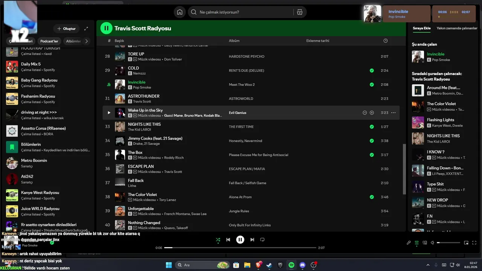Image resolution: width=482 pixels, height=271 pixels.
Task: Open the Browse icon in search bar
Action: tap(300, 12)
